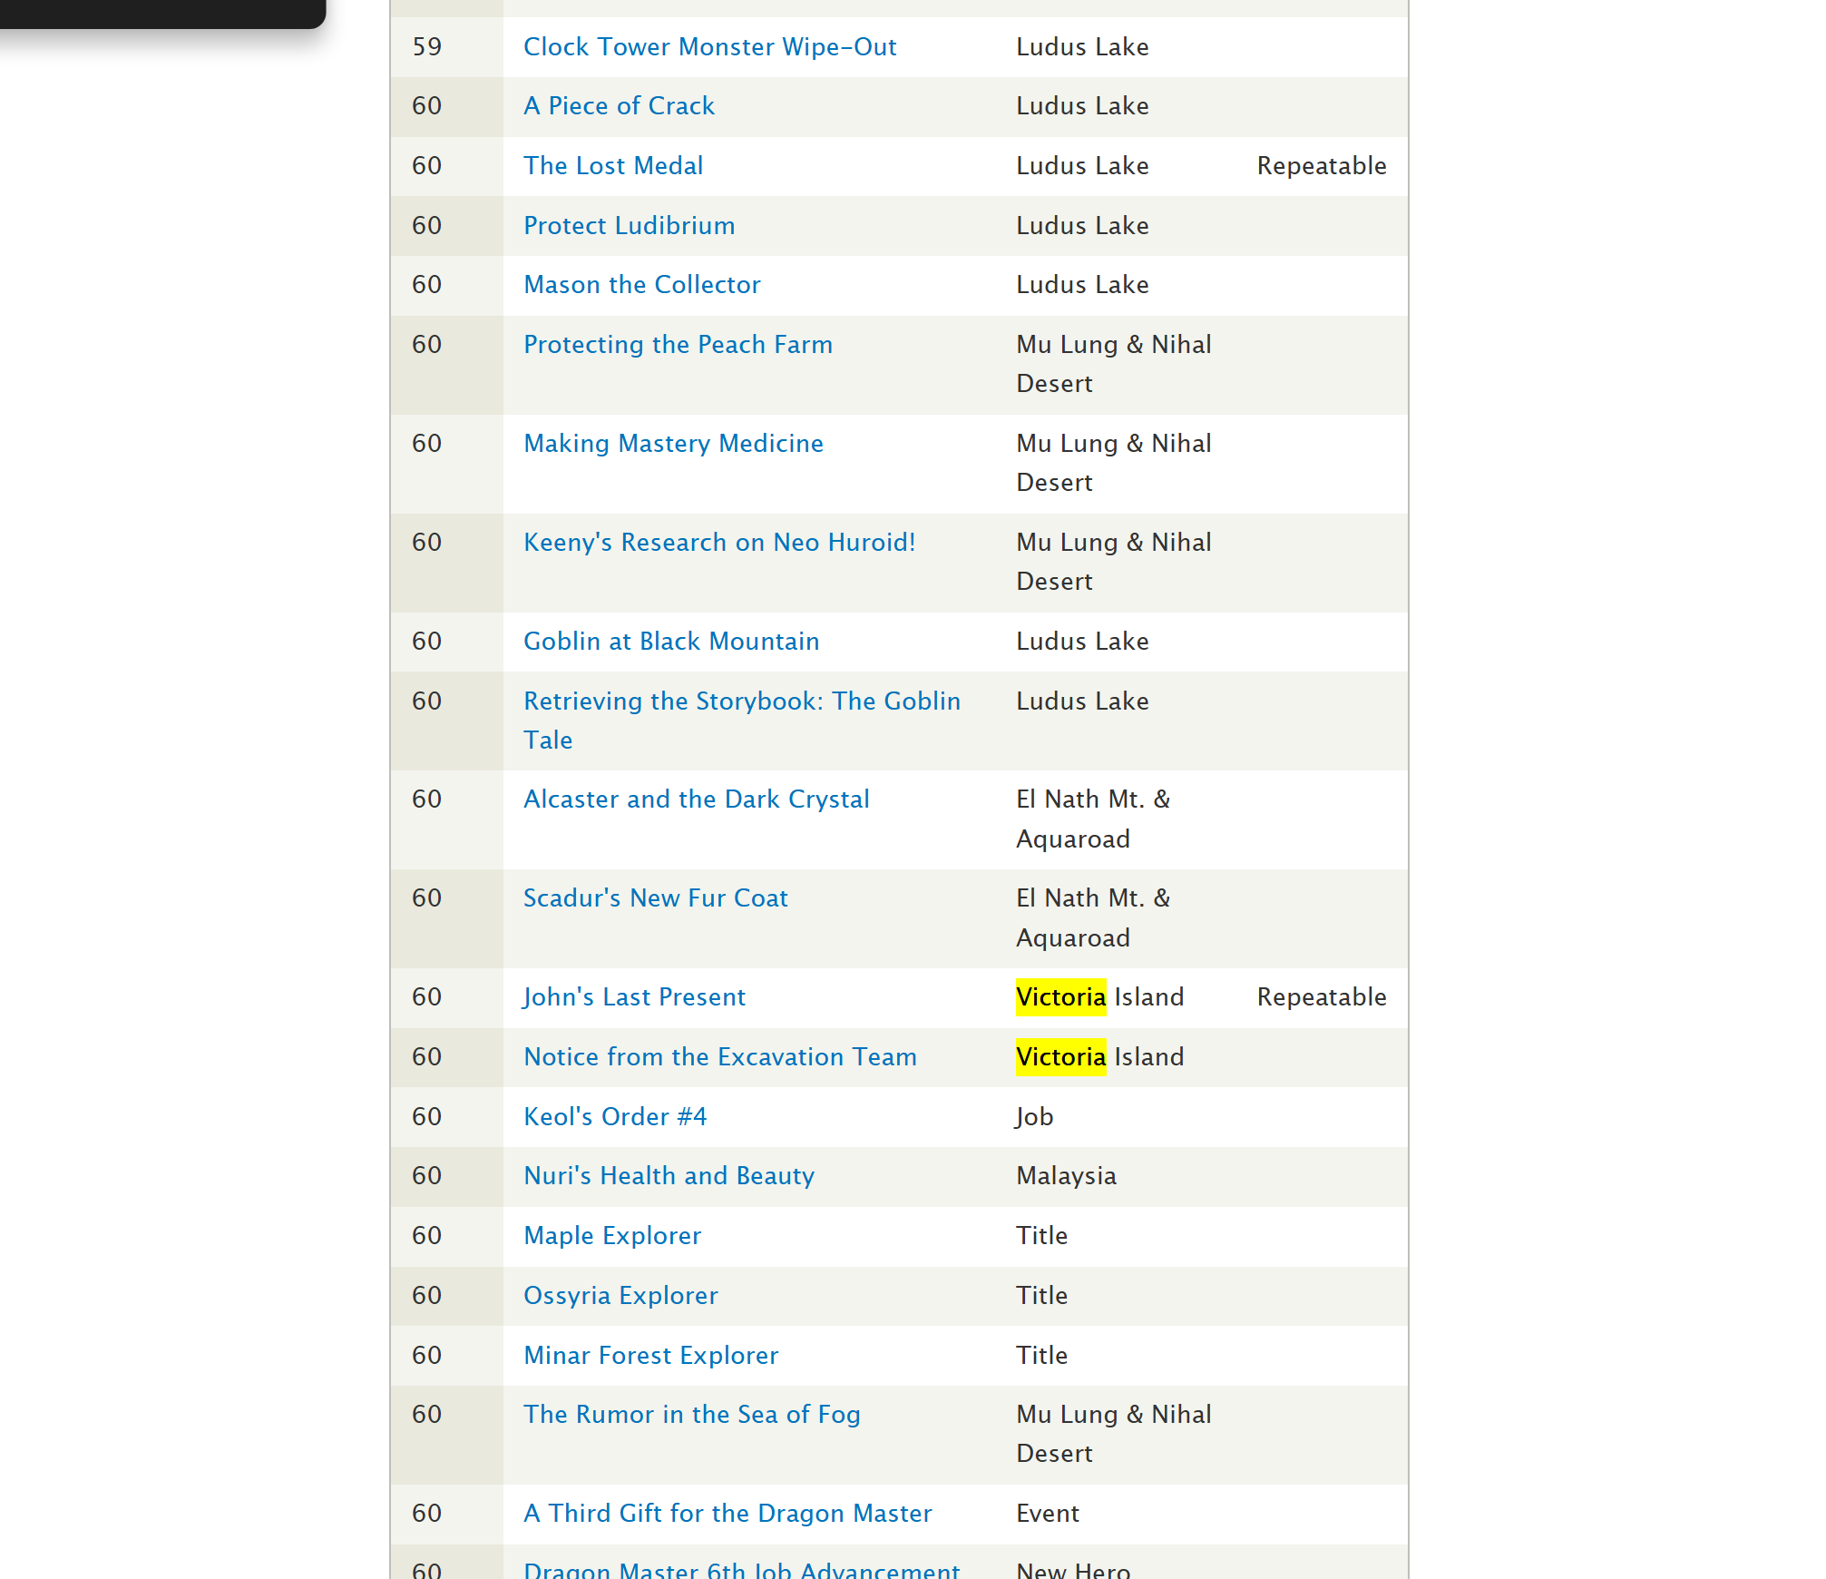The width and height of the screenshot is (1826, 1579).
Task: Click Nuri's Health and Beauty link
Action: pyautogui.click(x=669, y=1176)
